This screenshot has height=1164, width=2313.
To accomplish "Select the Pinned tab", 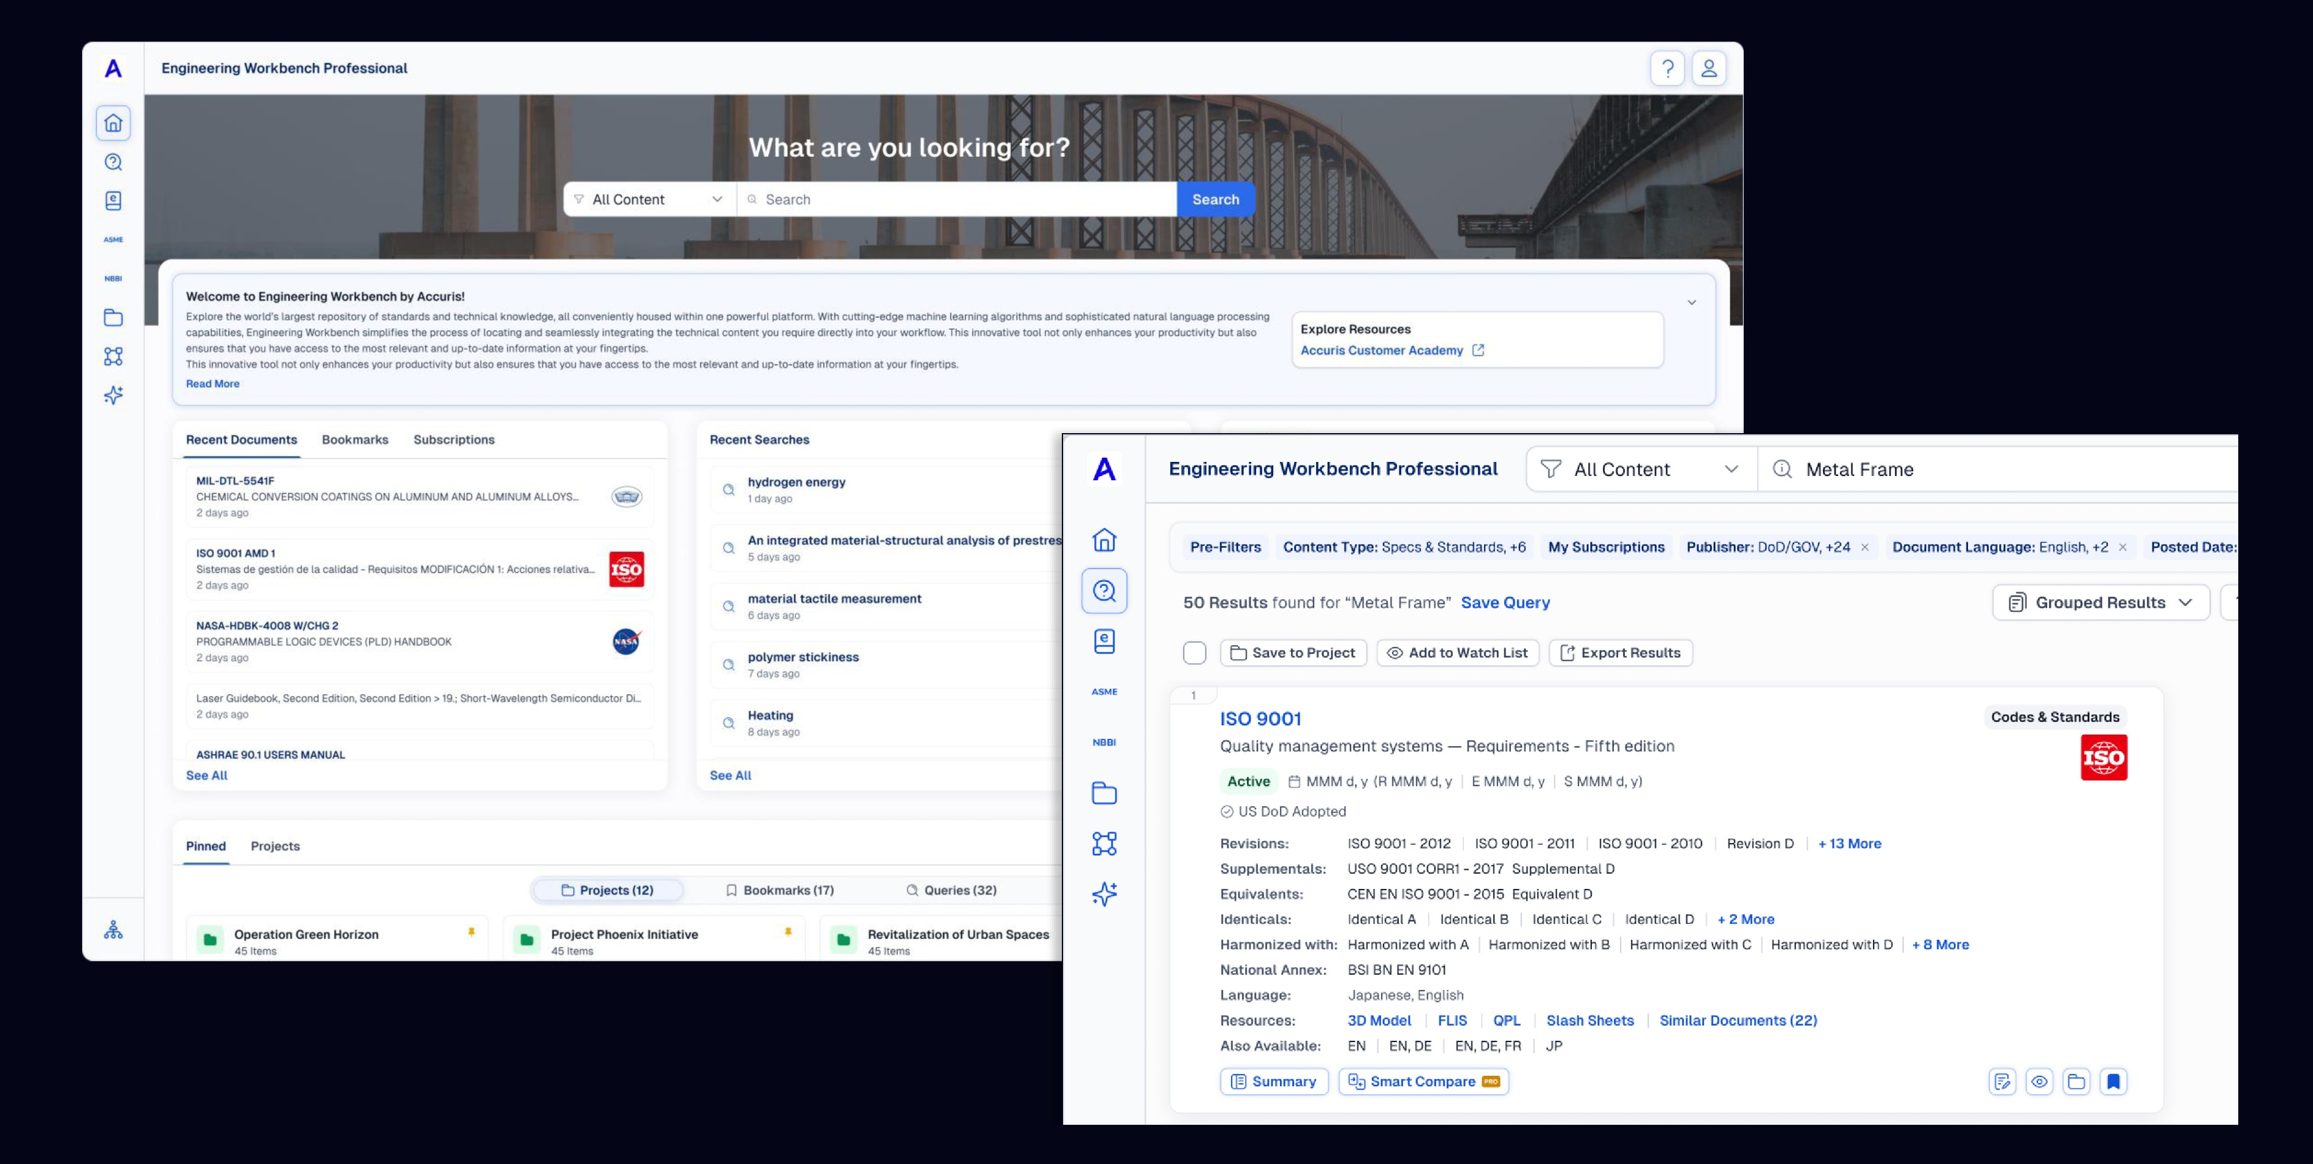I will pos(206,846).
